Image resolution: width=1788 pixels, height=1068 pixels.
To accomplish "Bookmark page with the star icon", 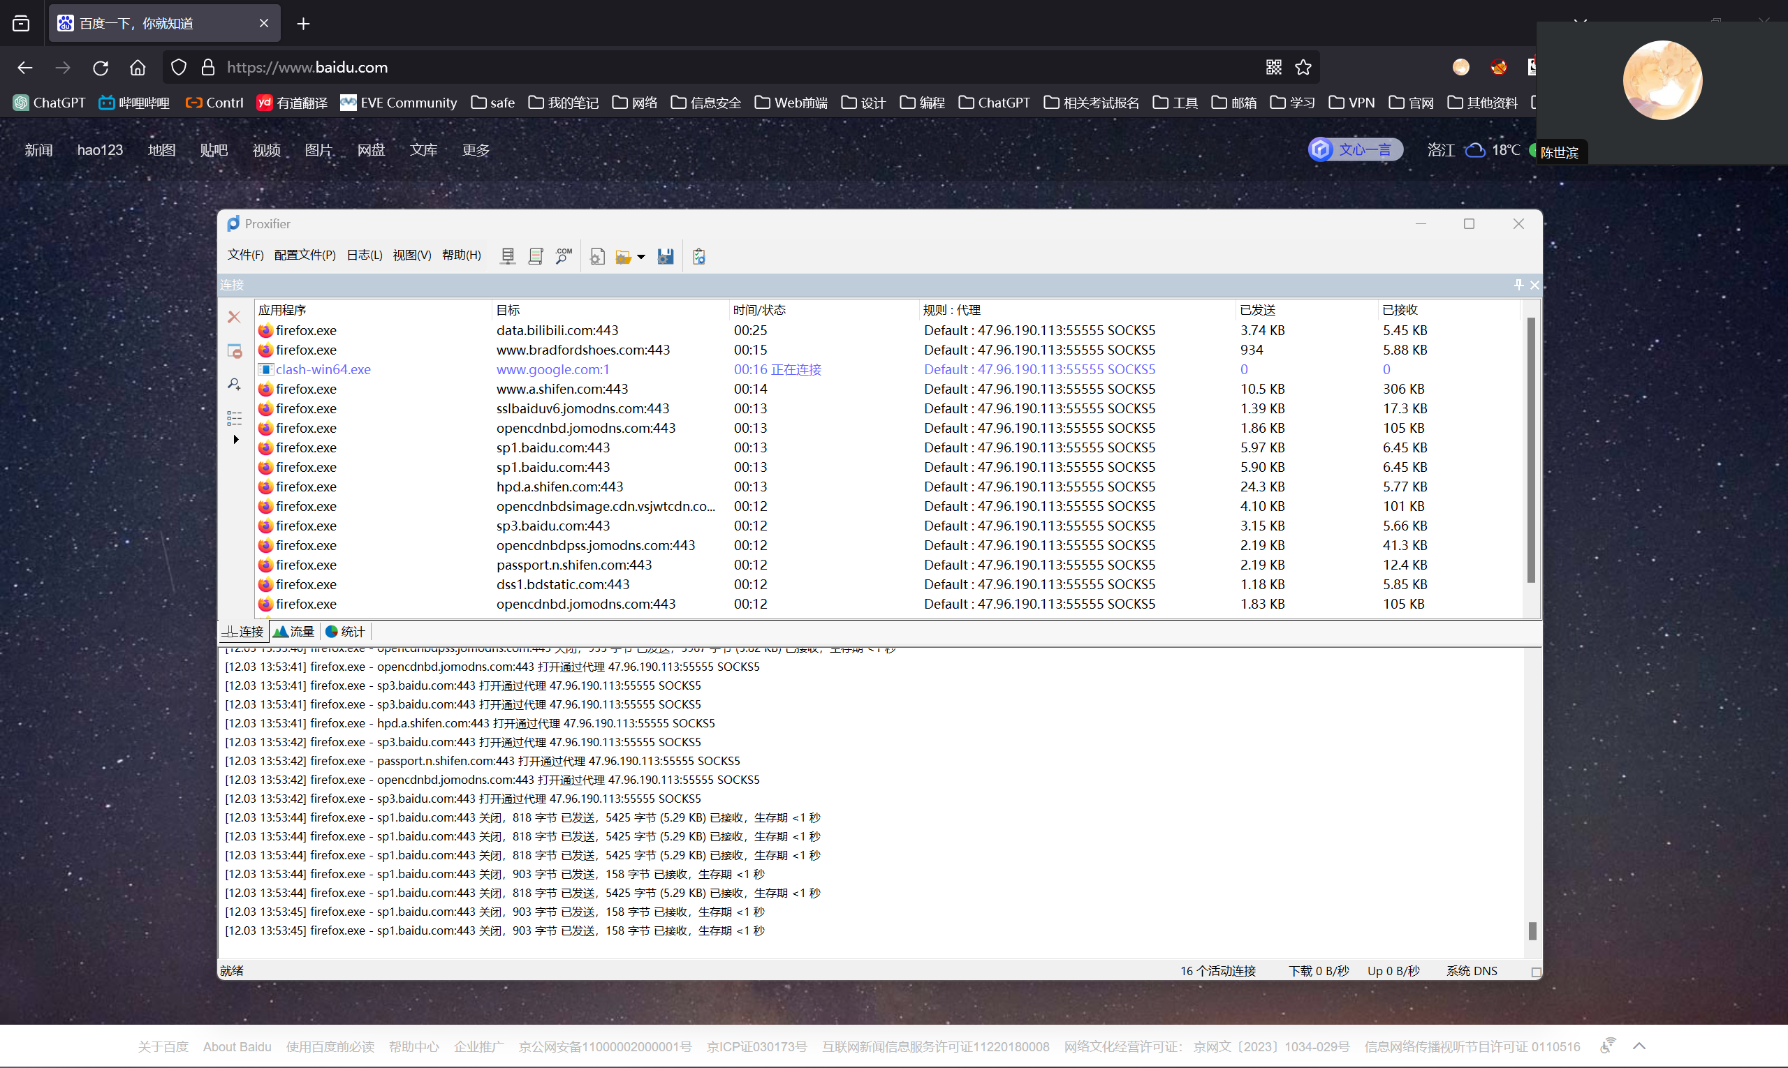I will pos(1303,68).
